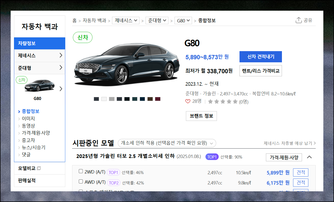Viewport: 334px width, 202px height.
Task: Select the white color swatch
Action: pyautogui.click(x=104, y=99)
